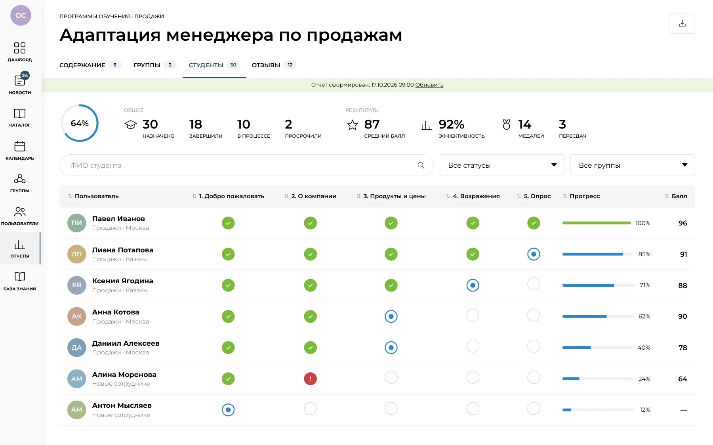Click the search magnifier icon
713x445 pixels.
(421, 165)
